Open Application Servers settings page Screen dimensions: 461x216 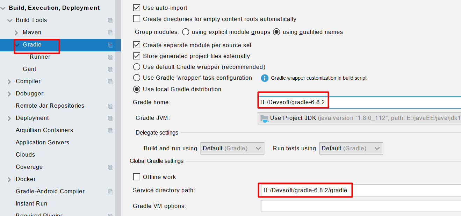point(42,142)
